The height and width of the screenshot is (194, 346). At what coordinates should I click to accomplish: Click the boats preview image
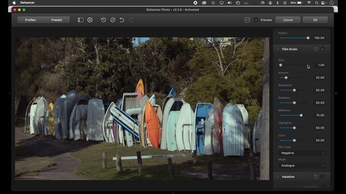point(142,109)
